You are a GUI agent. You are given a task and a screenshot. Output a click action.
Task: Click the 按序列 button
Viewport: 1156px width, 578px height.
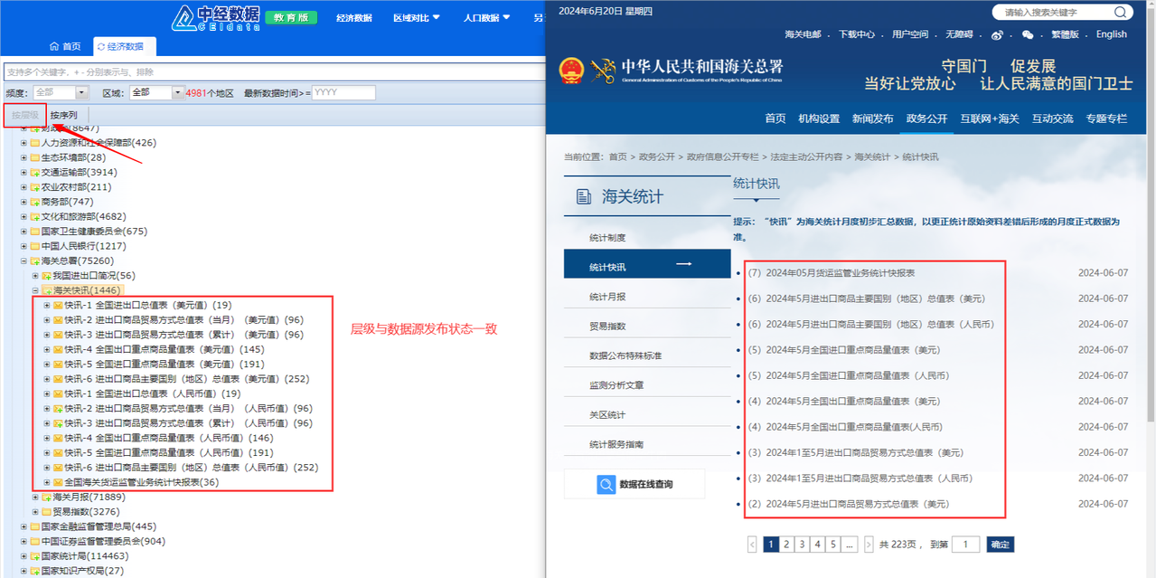(x=63, y=115)
